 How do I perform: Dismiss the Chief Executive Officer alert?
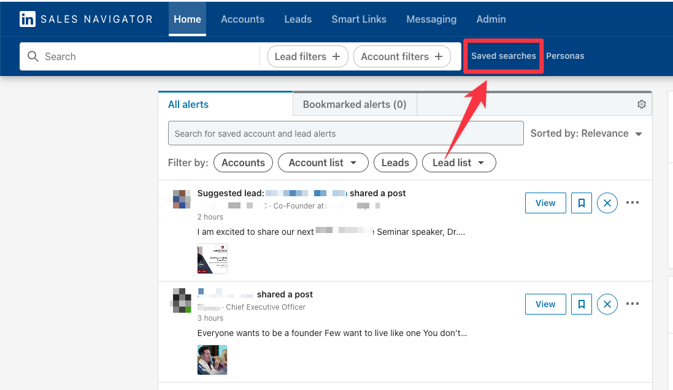pos(607,304)
